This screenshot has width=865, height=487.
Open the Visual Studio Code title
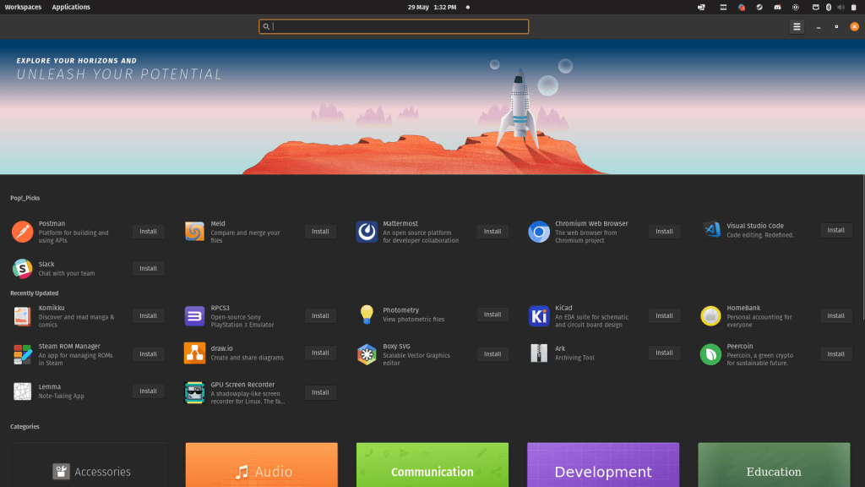pos(755,226)
